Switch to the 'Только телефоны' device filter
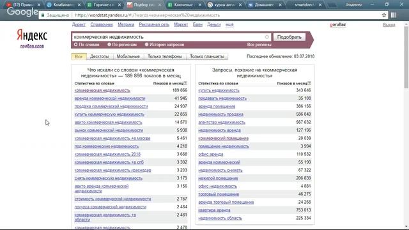 point(165,56)
